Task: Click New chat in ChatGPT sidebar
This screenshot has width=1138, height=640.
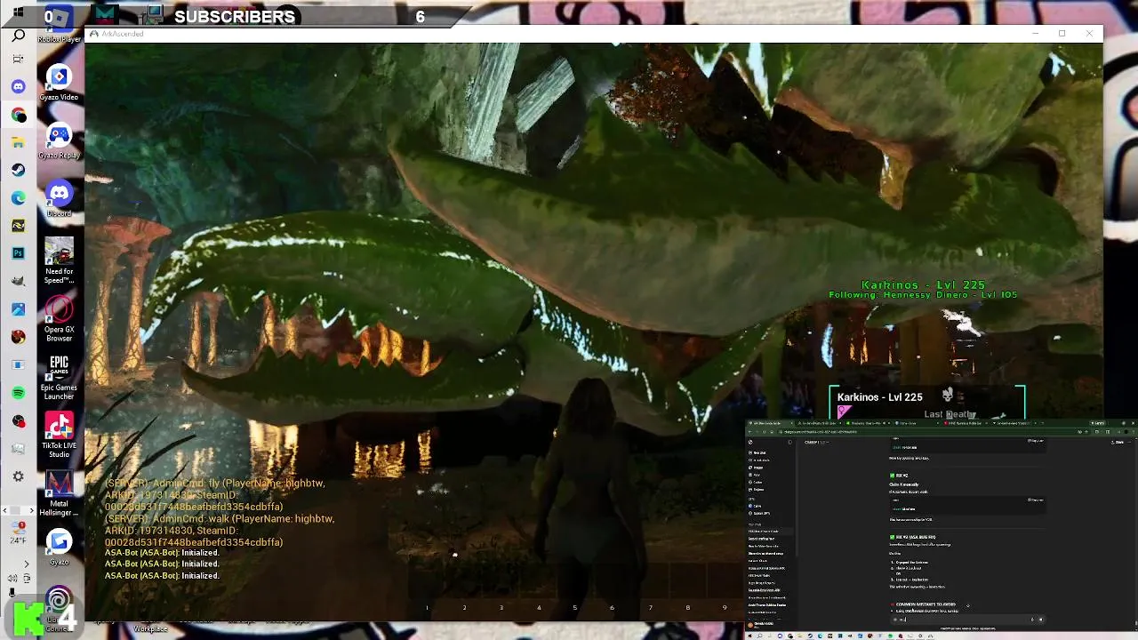Action: tap(758, 452)
